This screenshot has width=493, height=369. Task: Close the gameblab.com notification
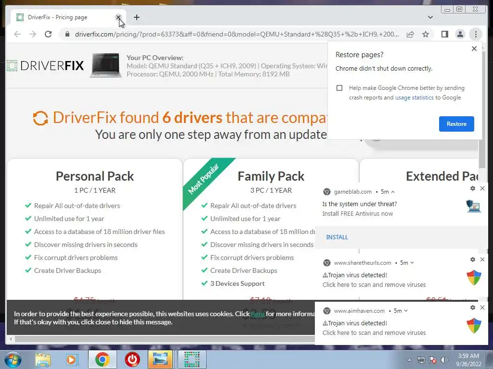click(482, 188)
